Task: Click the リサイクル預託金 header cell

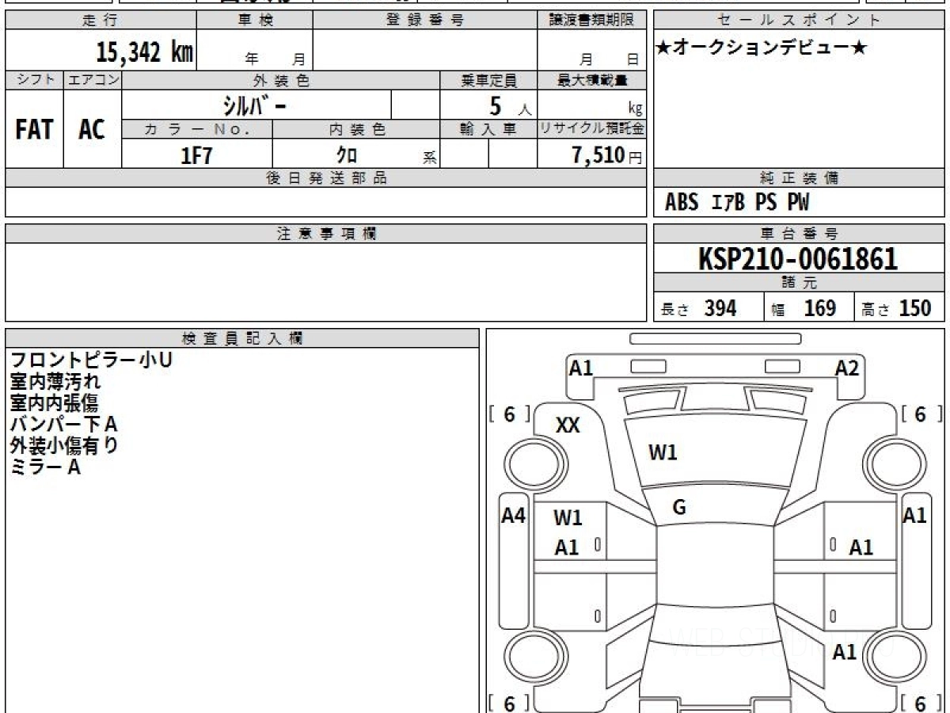Action: [x=591, y=129]
